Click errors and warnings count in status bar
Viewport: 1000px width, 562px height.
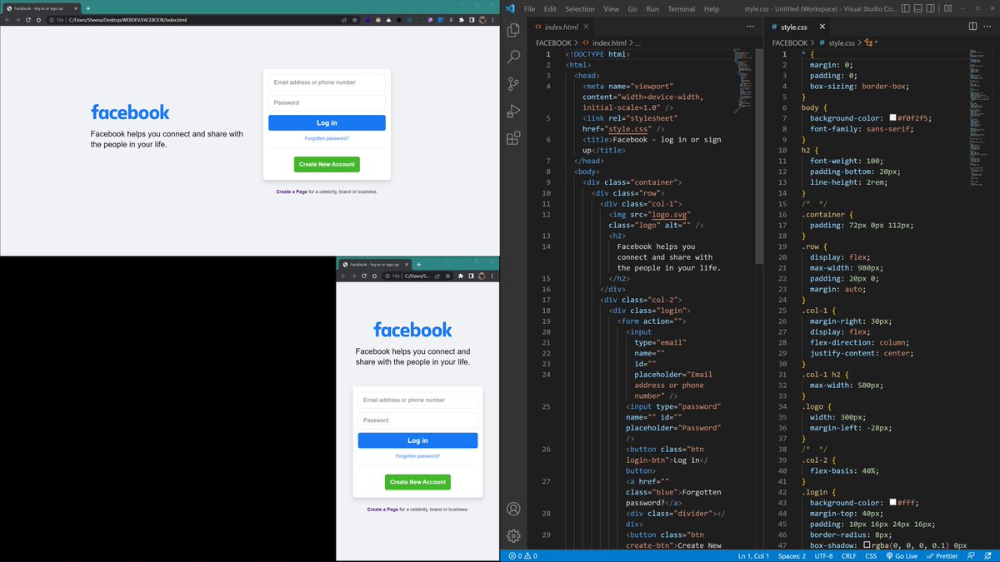tap(522, 555)
